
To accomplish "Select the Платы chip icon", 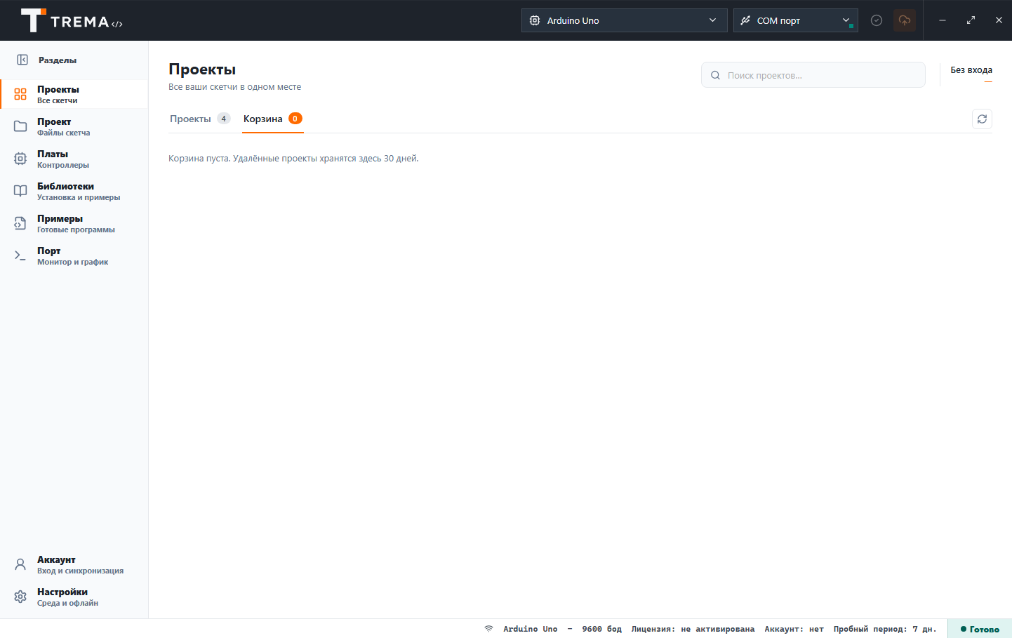I will pyautogui.click(x=20, y=159).
